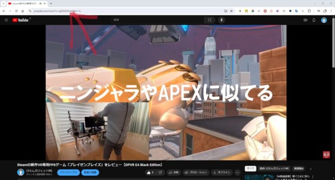The image size is (335, 180).
Task: Click the 動画の編集 button
Action: click(90, 172)
